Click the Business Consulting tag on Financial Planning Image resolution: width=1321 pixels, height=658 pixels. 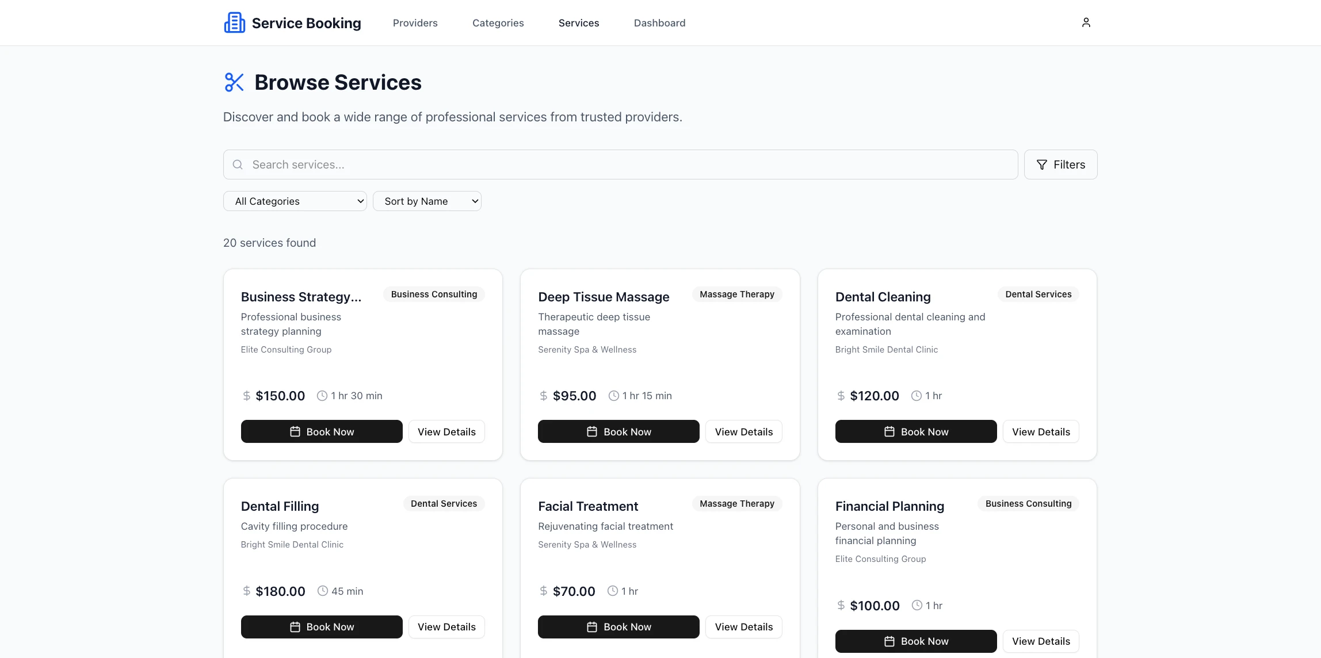1028,503
